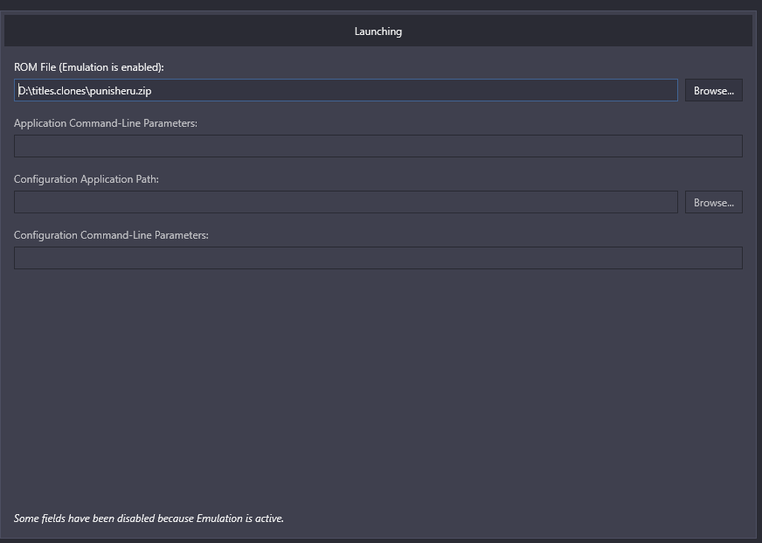This screenshot has width=762, height=543.
Task: Click blank space right of ROM path text
Action: [413, 91]
